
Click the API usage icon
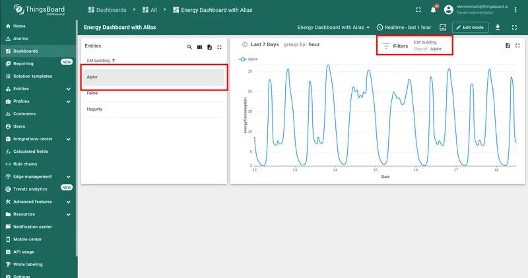pyautogui.click(x=8, y=252)
